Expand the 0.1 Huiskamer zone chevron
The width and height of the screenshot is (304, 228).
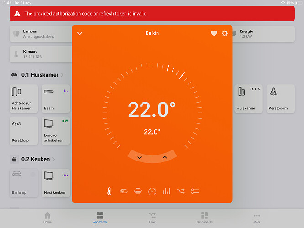point(62,75)
